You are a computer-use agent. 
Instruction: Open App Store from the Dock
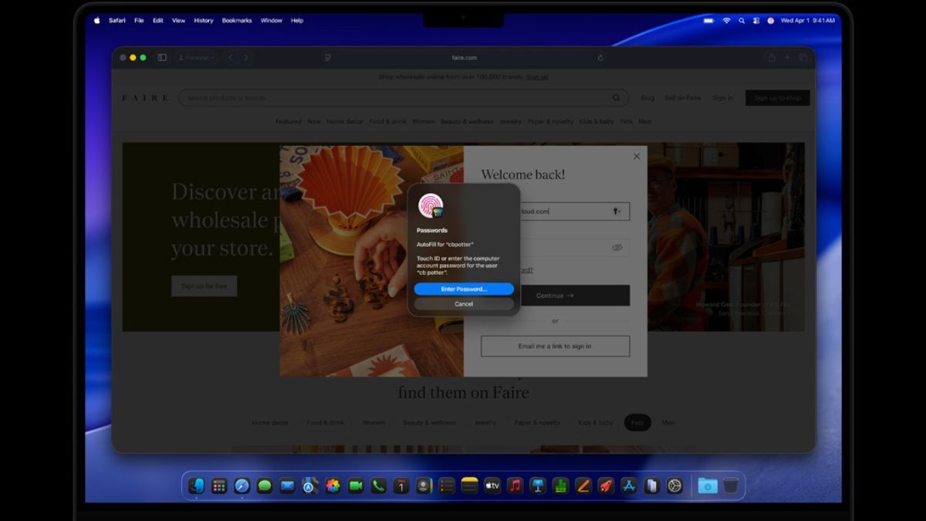pos(629,485)
